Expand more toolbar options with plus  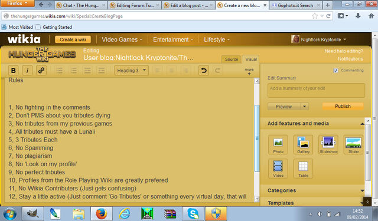point(249,71)
